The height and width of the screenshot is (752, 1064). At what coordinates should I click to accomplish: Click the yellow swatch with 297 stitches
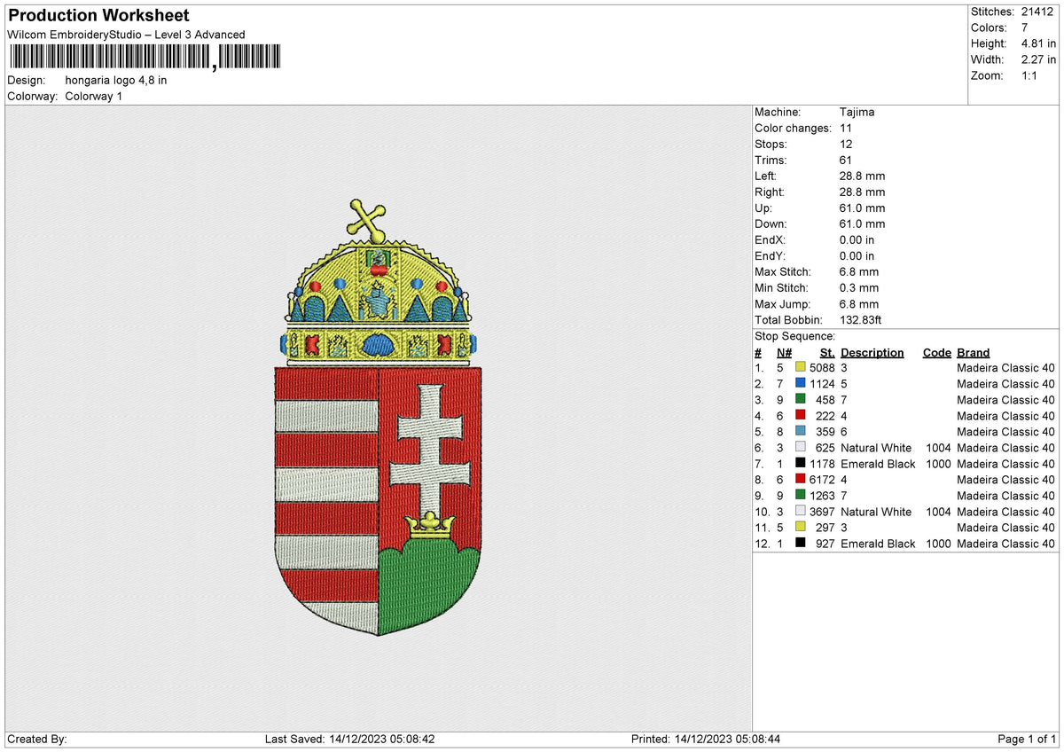coord(801,527)
